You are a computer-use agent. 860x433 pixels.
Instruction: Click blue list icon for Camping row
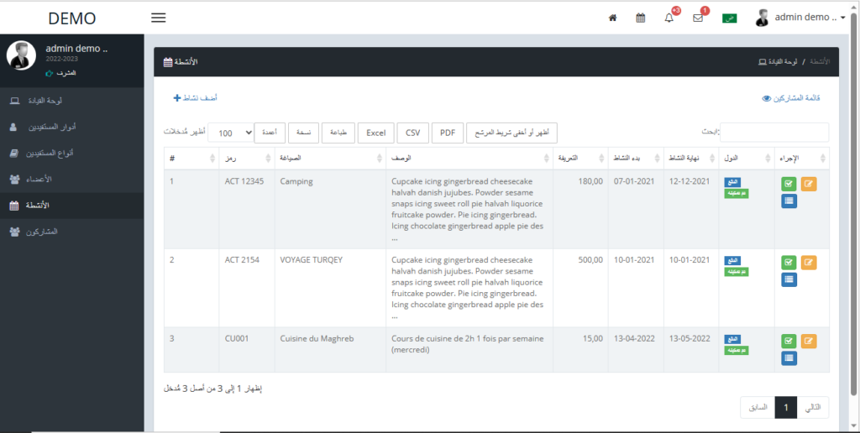tap(789, 201)
